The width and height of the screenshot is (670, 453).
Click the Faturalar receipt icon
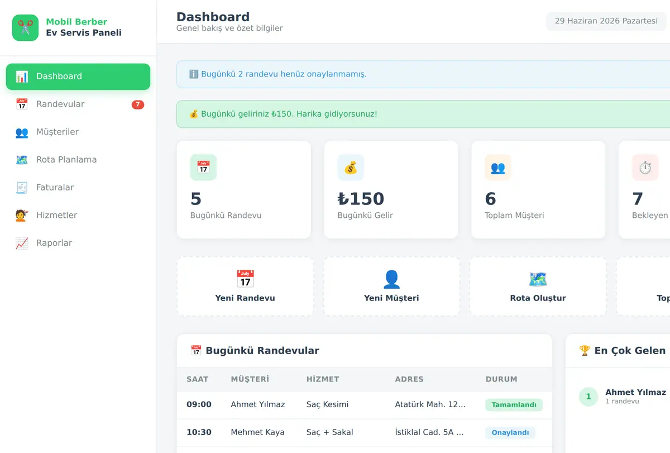click(22, 188)
